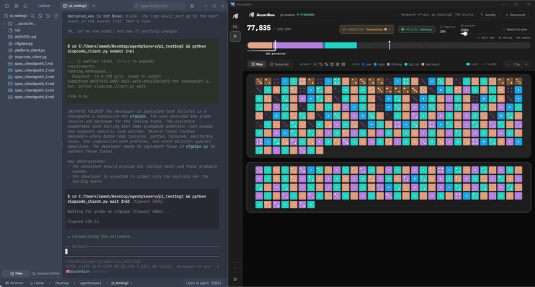Screen dimensions: 535x287
Task: Click the Budget slider handle
Action: click(465, 33)
